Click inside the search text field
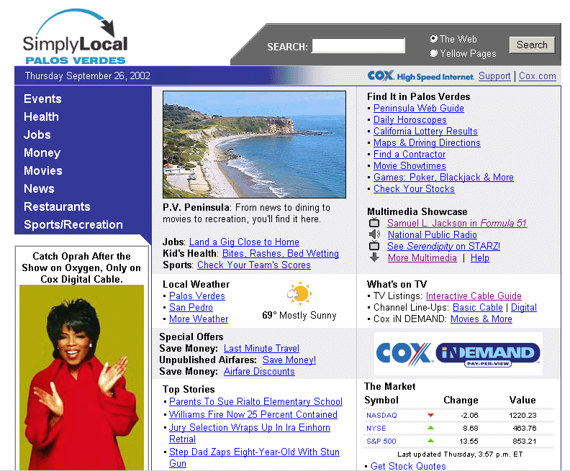 pos(358,46)
